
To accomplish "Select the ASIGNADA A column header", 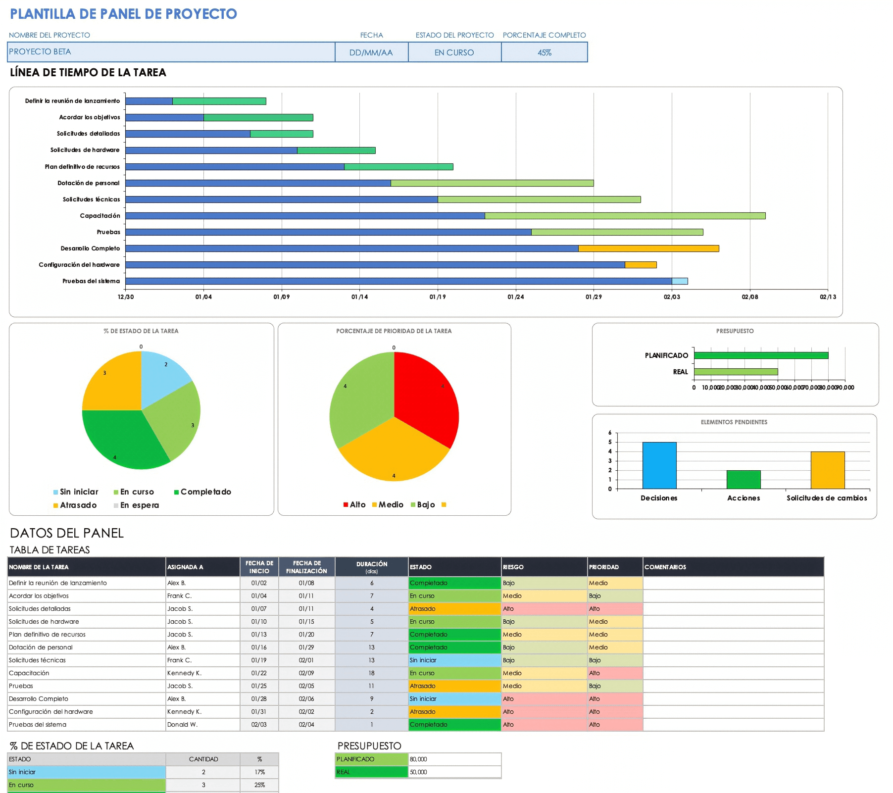I will pyautogui.click(x=203, y=567).
